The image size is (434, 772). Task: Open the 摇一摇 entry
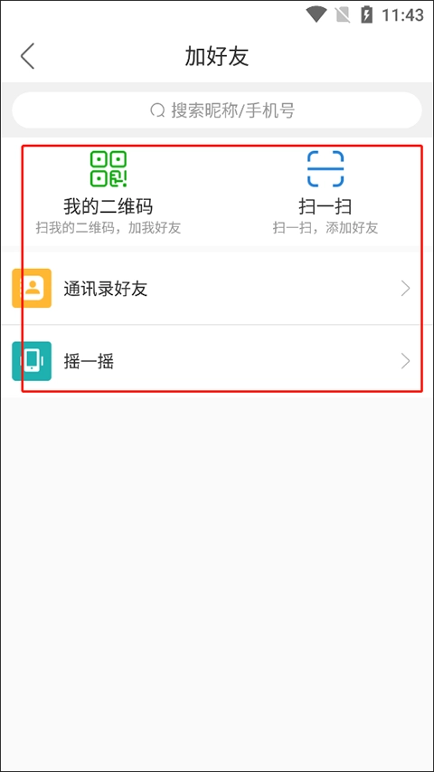tap(217, 361)
